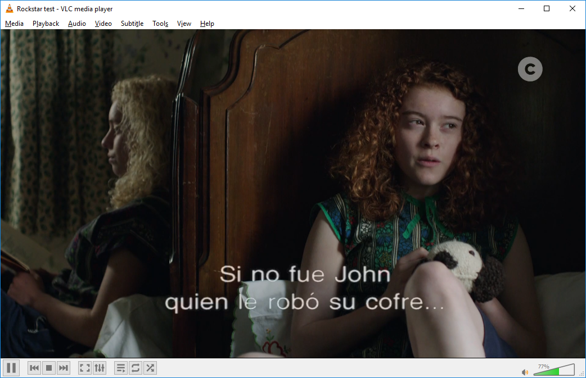This screenshot has height=378, width=586.
Task: Pause playback with the pause button
Action: click(11, 368)
